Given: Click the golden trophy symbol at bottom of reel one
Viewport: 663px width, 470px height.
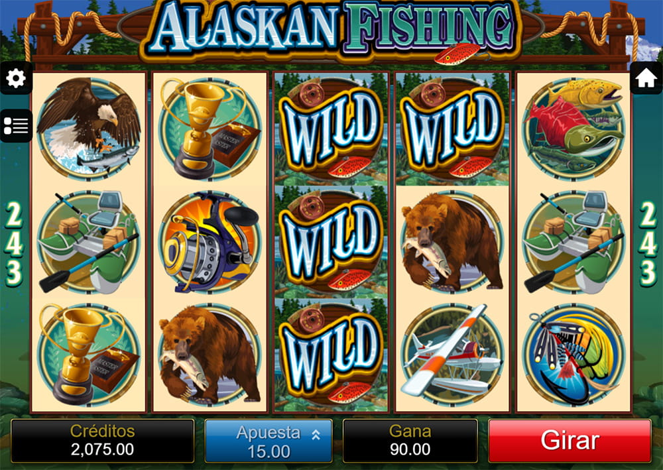Looking at the screenshot, I should click(x=89, y=355).
